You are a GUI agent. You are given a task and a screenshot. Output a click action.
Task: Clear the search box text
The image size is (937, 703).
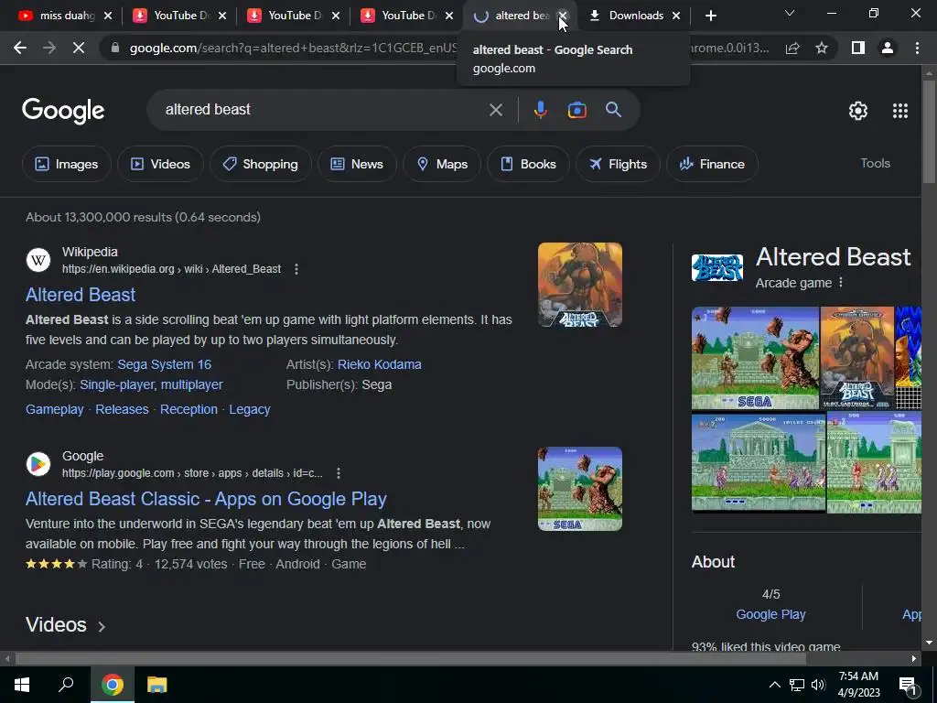click(x=495, y=110)
